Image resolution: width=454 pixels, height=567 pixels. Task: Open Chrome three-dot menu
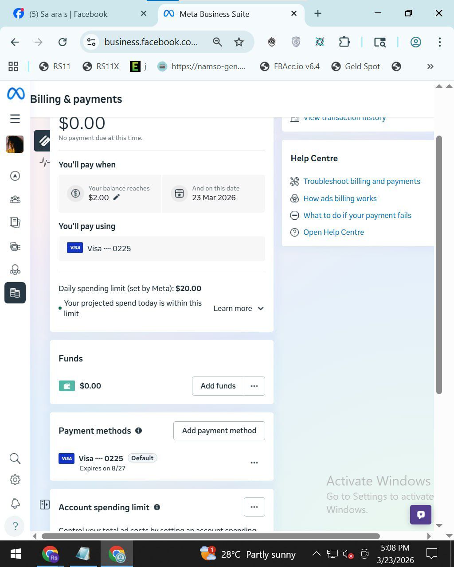click(439, 42)
